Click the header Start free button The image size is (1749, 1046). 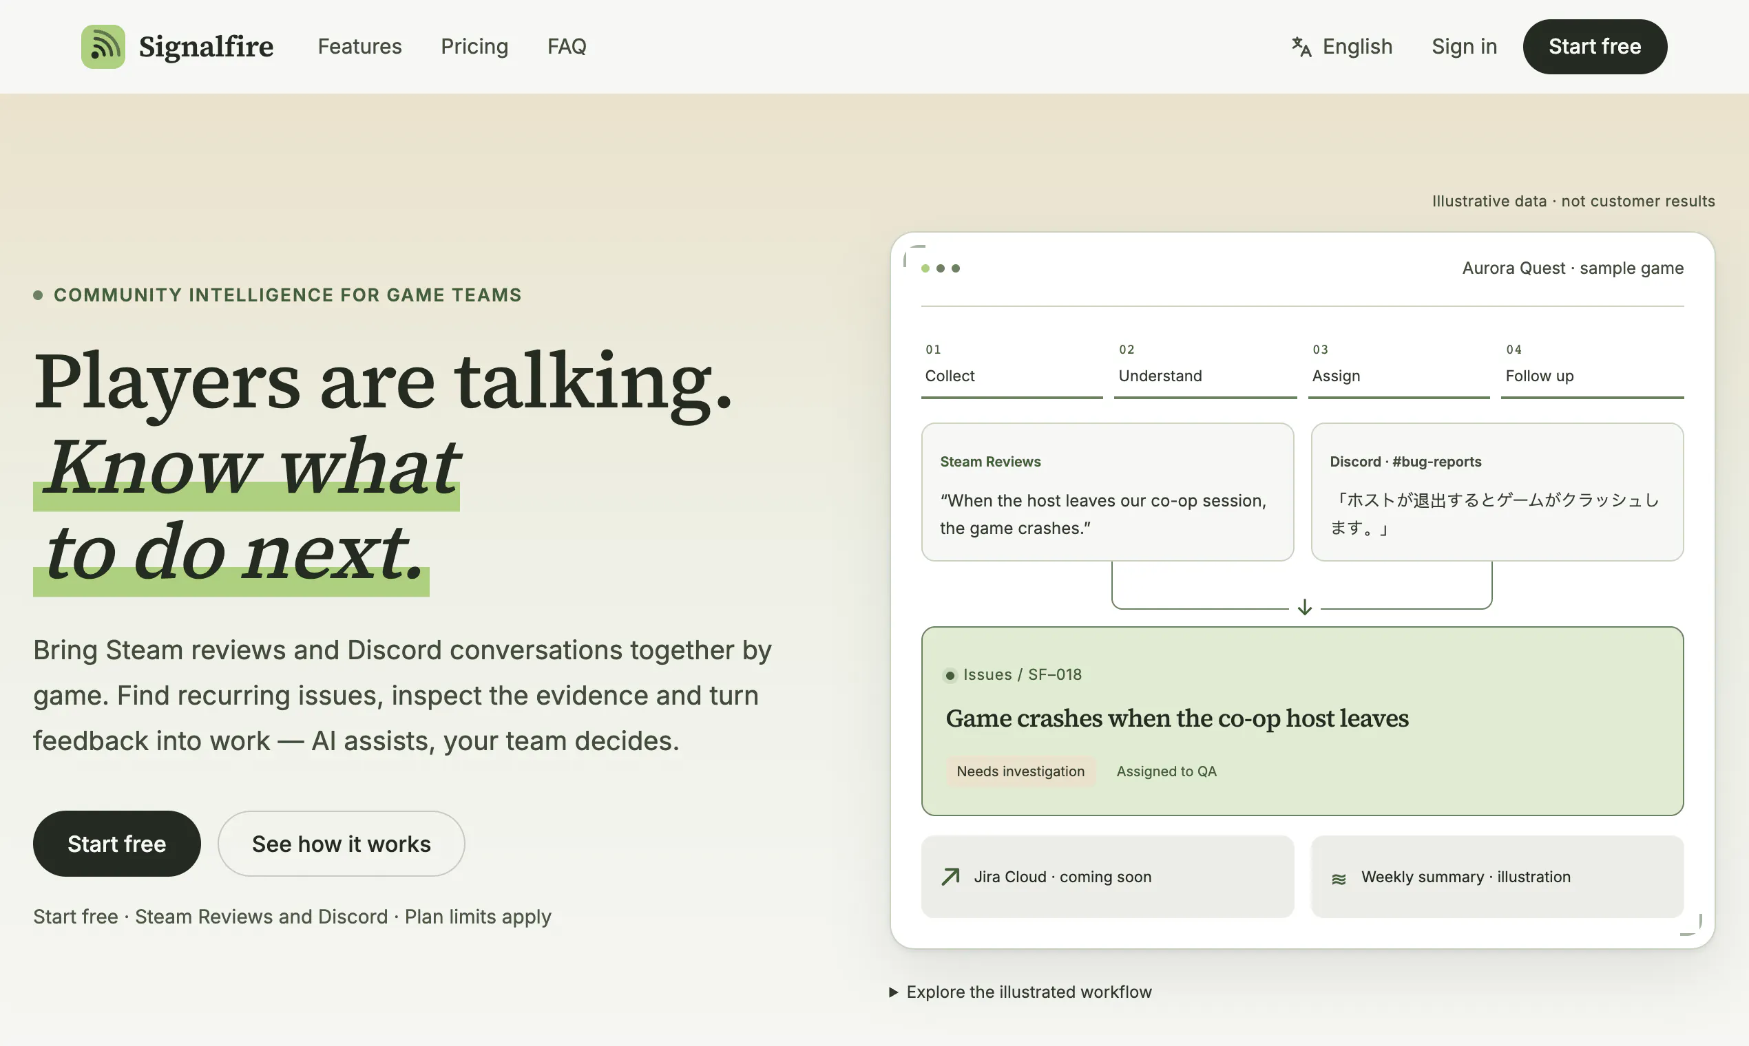[1595, 47]
